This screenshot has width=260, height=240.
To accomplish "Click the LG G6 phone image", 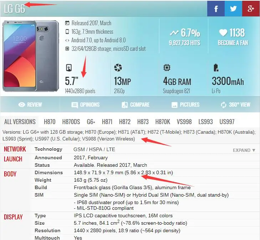I will click(x=31, y=56).
